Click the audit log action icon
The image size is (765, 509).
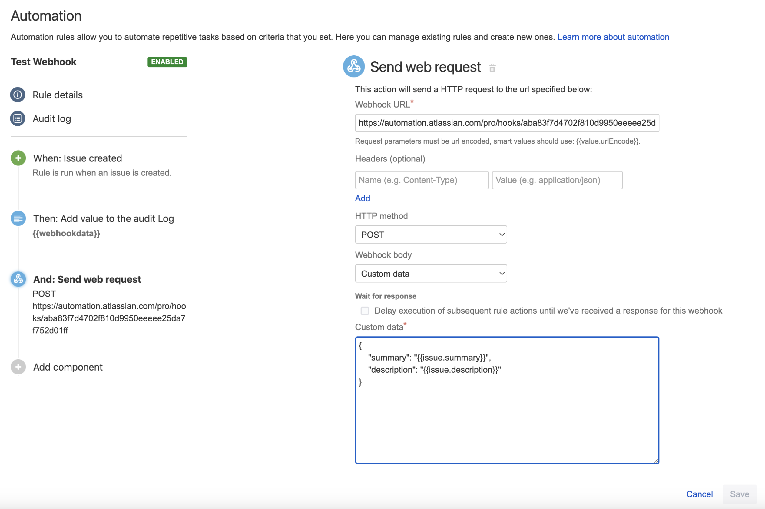pyautogui.click(x=18, y=218)
